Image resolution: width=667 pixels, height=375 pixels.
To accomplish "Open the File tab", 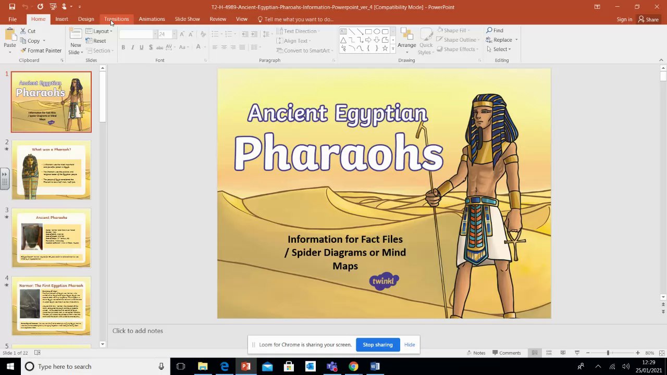I will 13,19.
